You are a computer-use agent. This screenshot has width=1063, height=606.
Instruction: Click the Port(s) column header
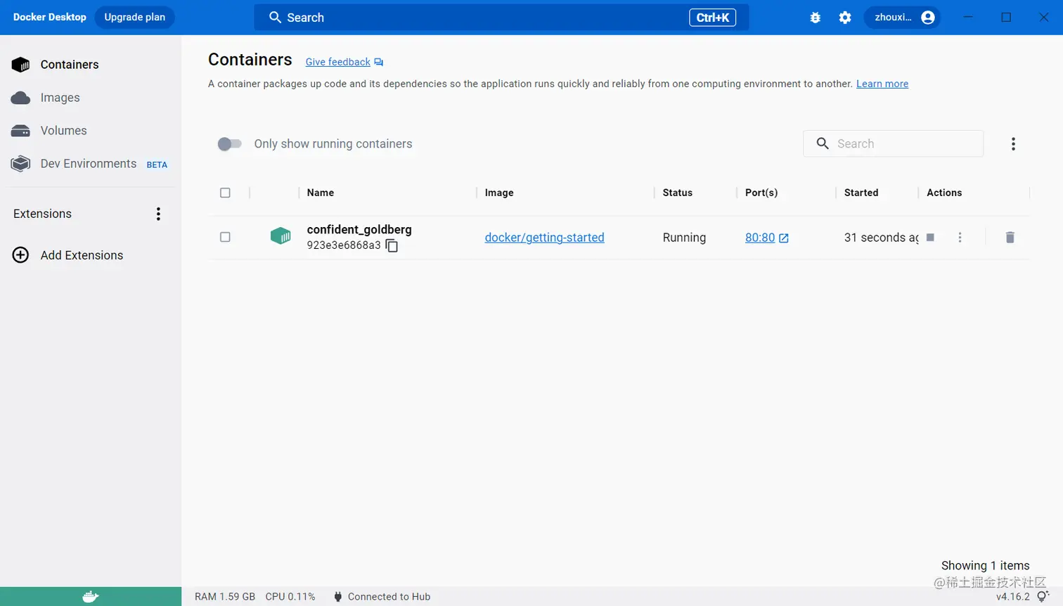[x=761, y=193]
